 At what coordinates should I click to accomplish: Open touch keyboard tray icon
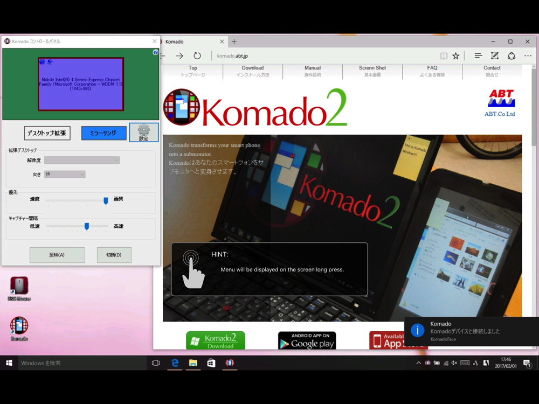465,363
